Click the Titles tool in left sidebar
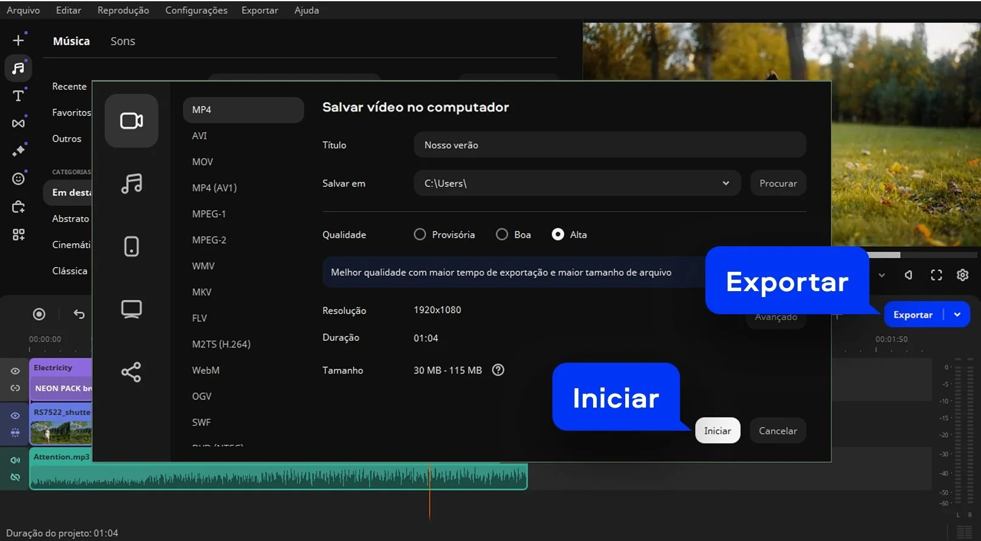 click(18, 96)
